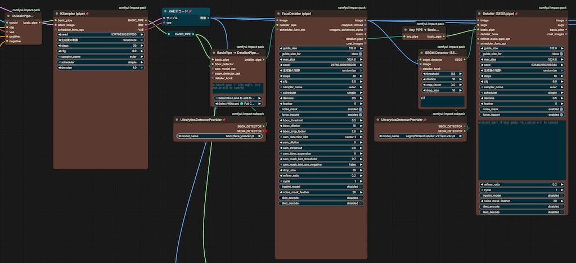
Task: Toggle noise_mask enabled in Detailer (SEGS/pipe)
Action: pyautogui.click(x=522, y=109)
